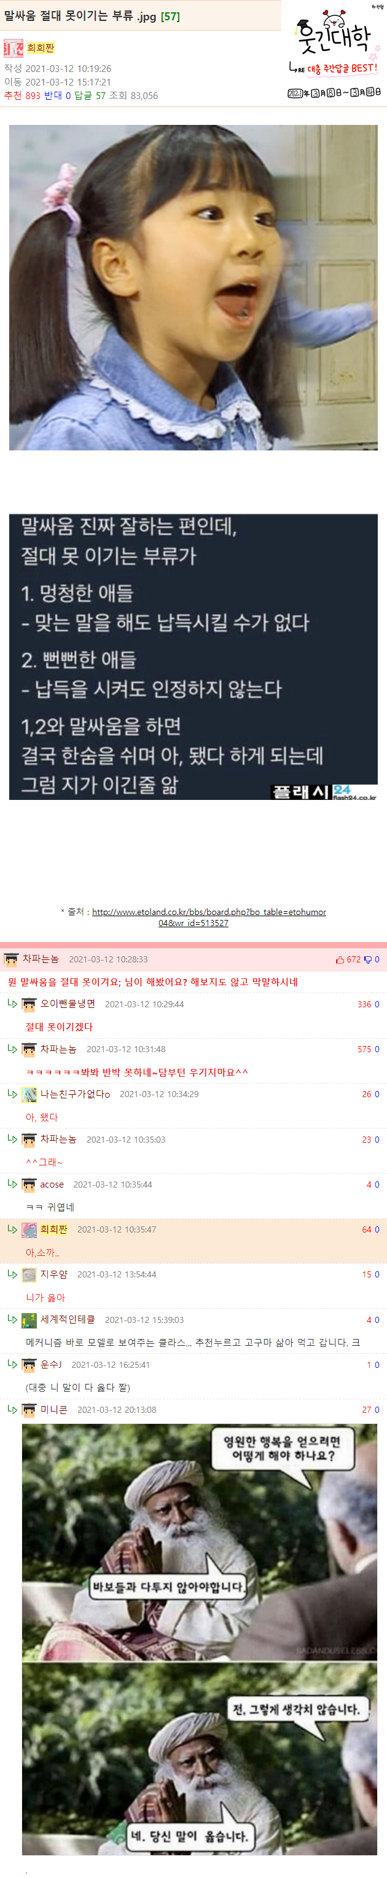Open author profile name 희희짠 at top

pos(41,48)
